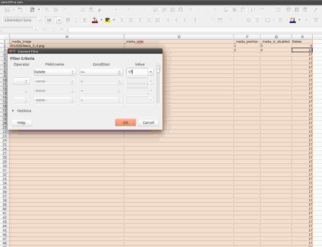Viewport: 322px width, 247px height.
Task: Click the Center Horizontally icon
Action: point(131,20)
